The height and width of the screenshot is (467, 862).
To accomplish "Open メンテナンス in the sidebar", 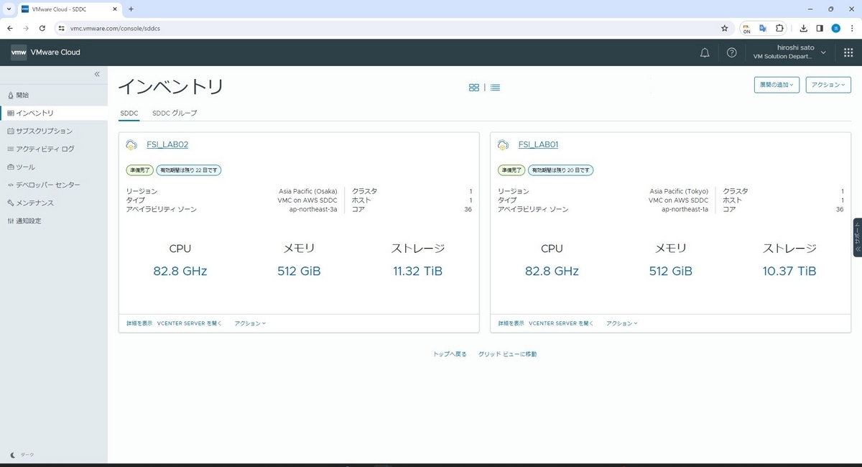I will pos(54,203).
